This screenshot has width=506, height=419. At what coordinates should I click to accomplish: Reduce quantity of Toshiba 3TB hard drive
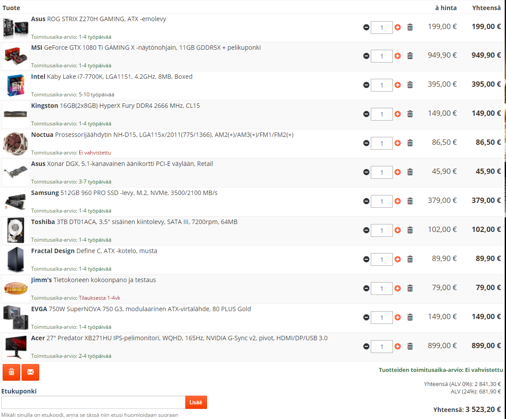pyautogui.click(x=366, y=230)
